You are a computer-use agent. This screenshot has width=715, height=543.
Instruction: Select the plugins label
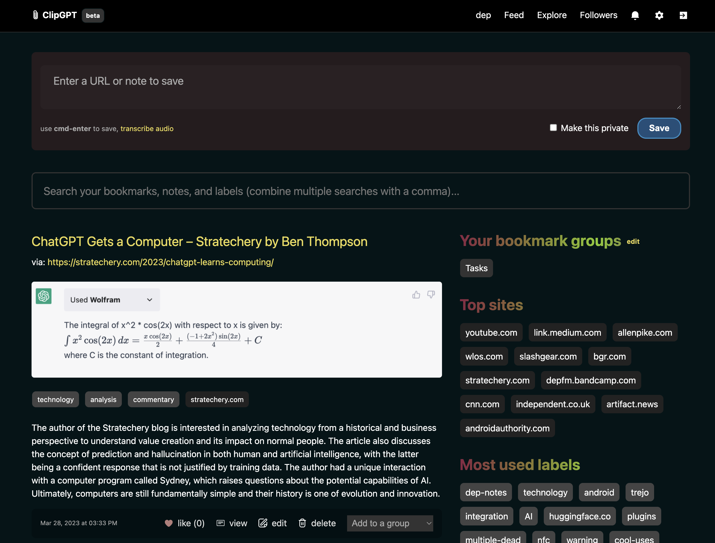[x=641, y=516]
